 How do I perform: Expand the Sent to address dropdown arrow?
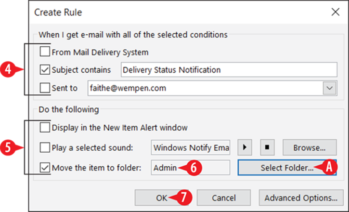click(x=329, y=88)
